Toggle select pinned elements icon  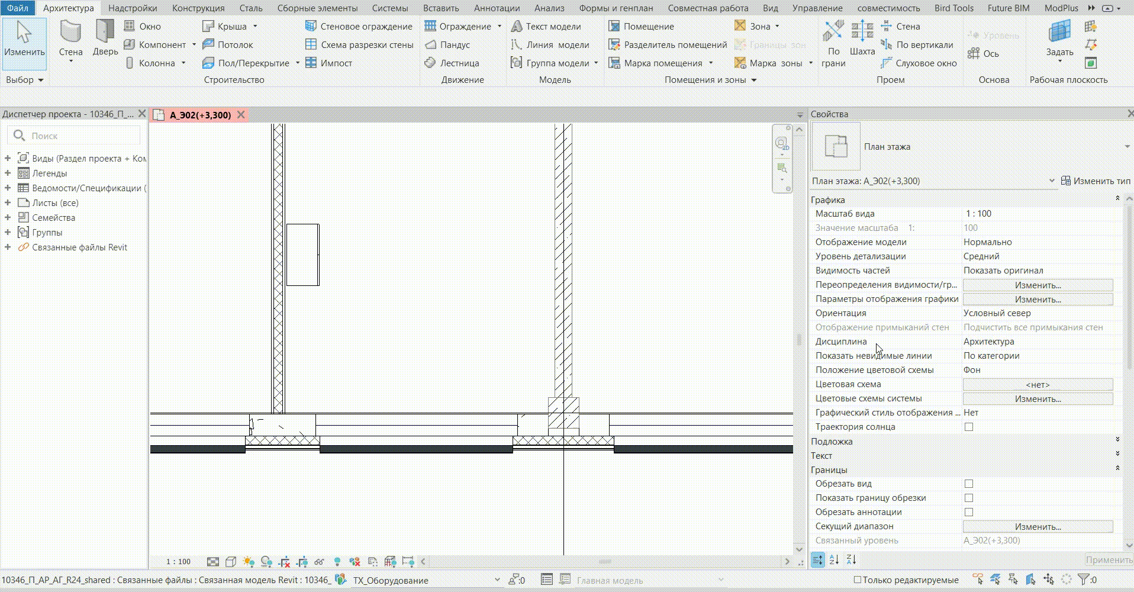pyautogui.click(x=1013, y=580)
